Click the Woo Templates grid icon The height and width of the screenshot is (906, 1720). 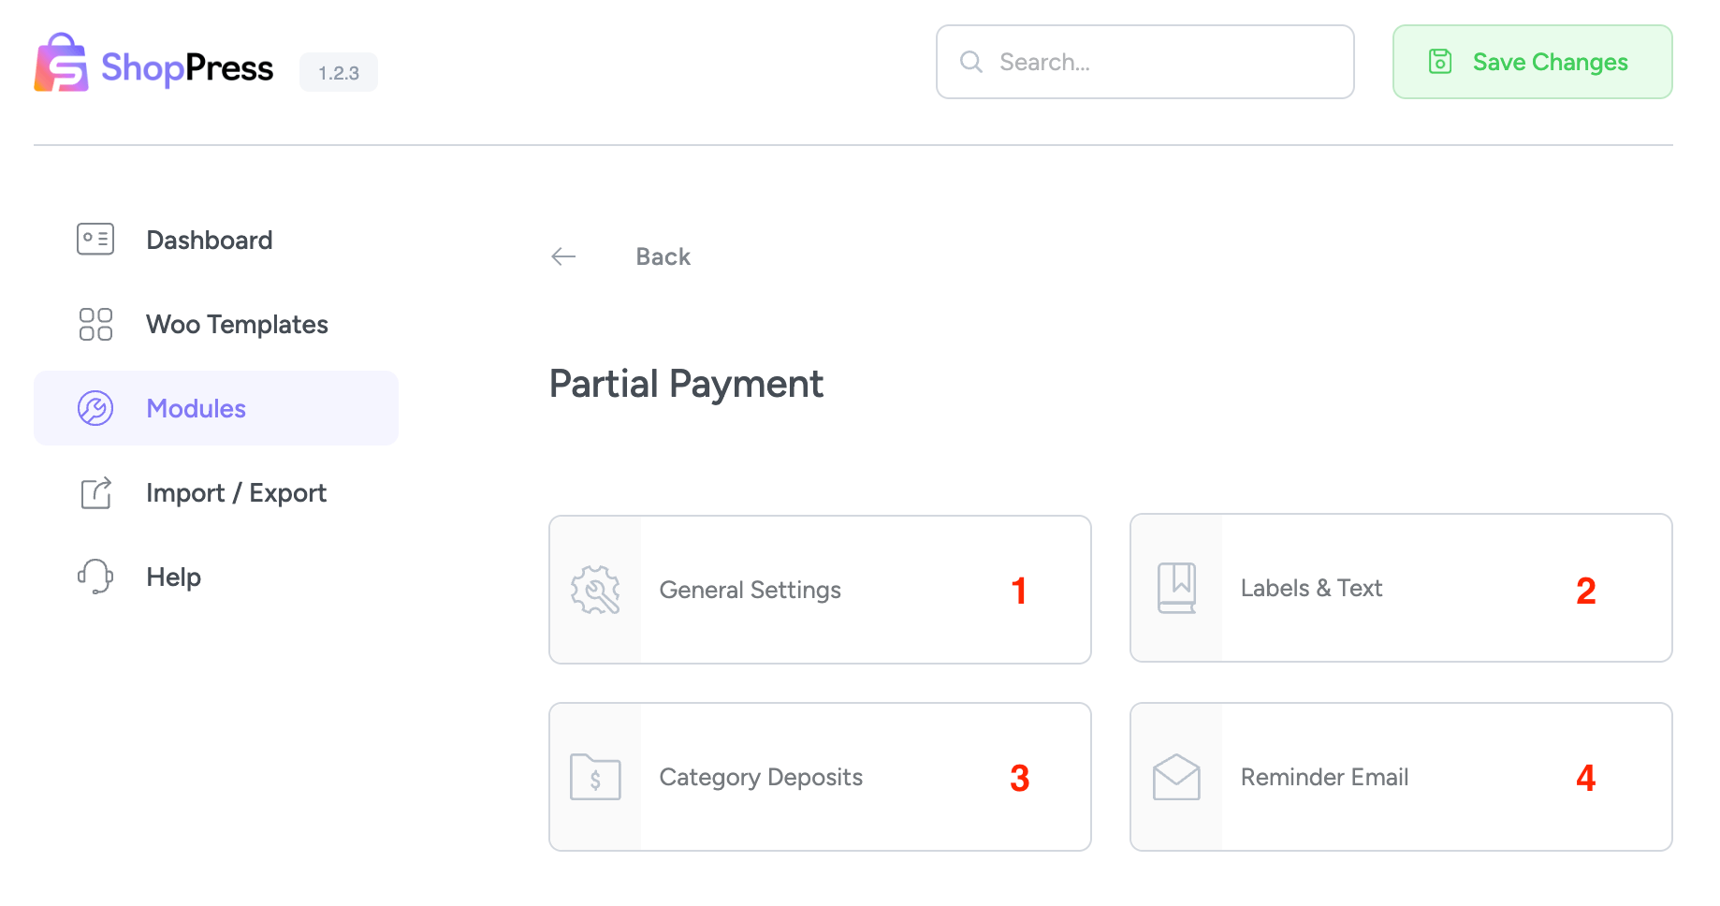pos(95,324)
